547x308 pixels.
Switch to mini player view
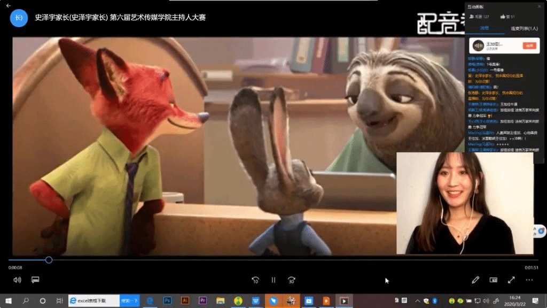click(x=493, y=280)
